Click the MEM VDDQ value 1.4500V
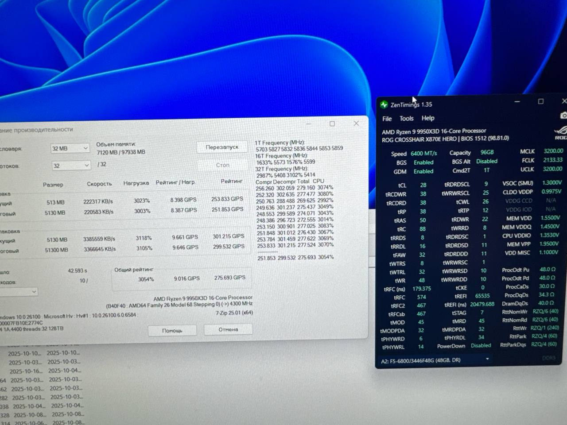This screenshot has width=567, height=425. pos(550,227)
